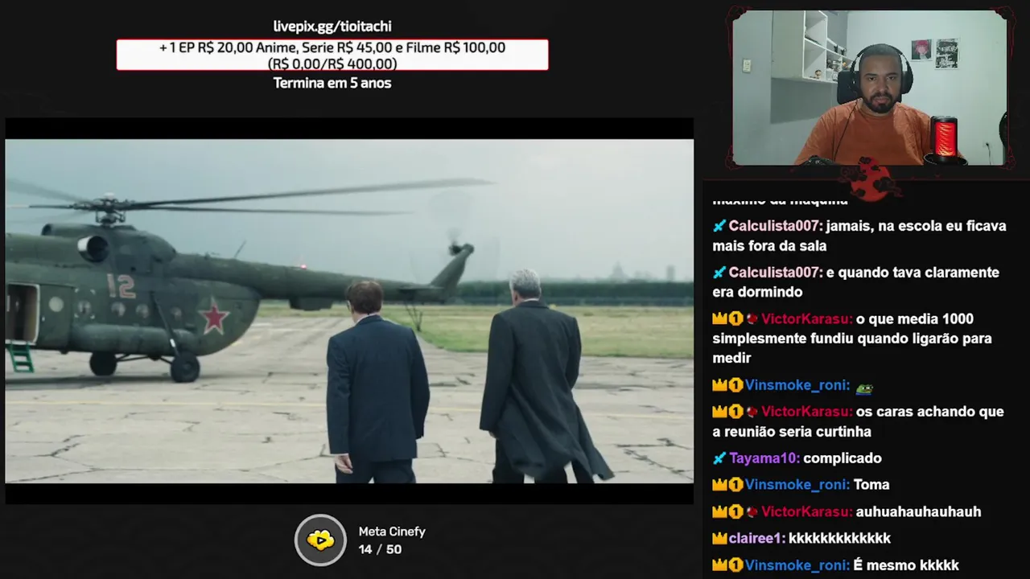
Task: Click the crown badge beside clairee1
Action: point(719,538)
